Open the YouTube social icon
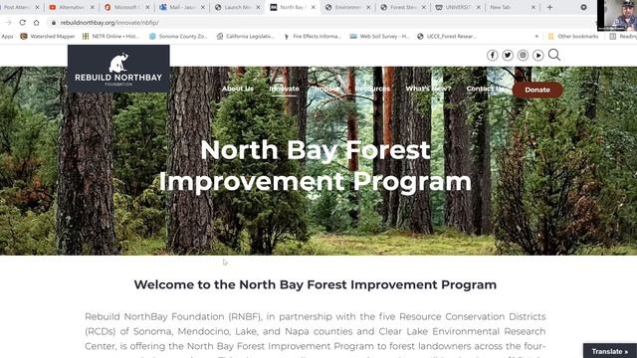The image size is (637, 358). [538, 56]
